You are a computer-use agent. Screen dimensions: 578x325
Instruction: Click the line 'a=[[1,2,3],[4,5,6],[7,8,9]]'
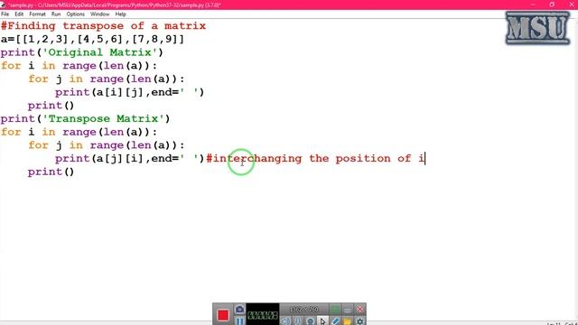point(92,39)
